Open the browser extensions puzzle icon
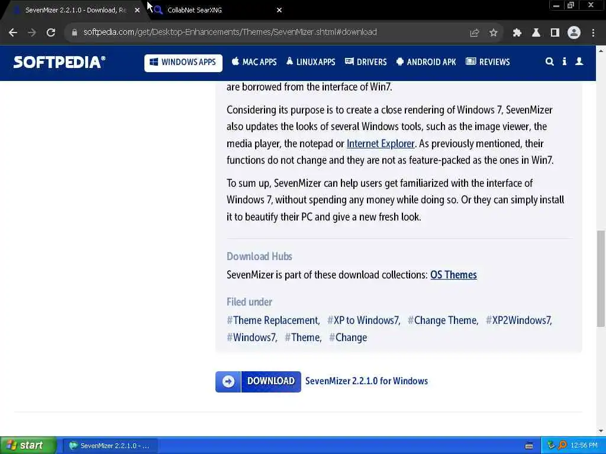Viewport: 606px width, 454px height. (x=517, y=33)
